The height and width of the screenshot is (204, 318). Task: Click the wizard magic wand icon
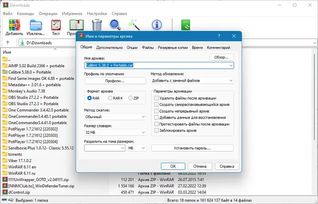134,25
